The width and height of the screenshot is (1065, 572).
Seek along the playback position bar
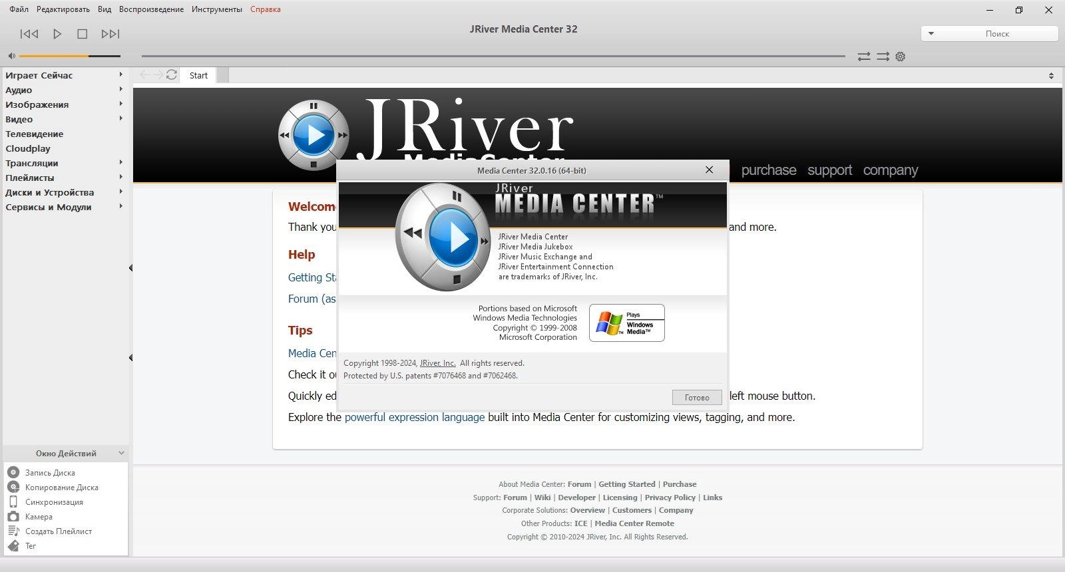point(493,56)
